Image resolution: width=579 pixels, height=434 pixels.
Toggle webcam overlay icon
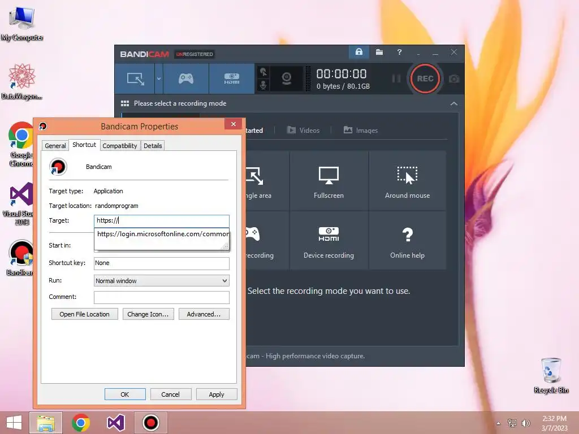287,79
